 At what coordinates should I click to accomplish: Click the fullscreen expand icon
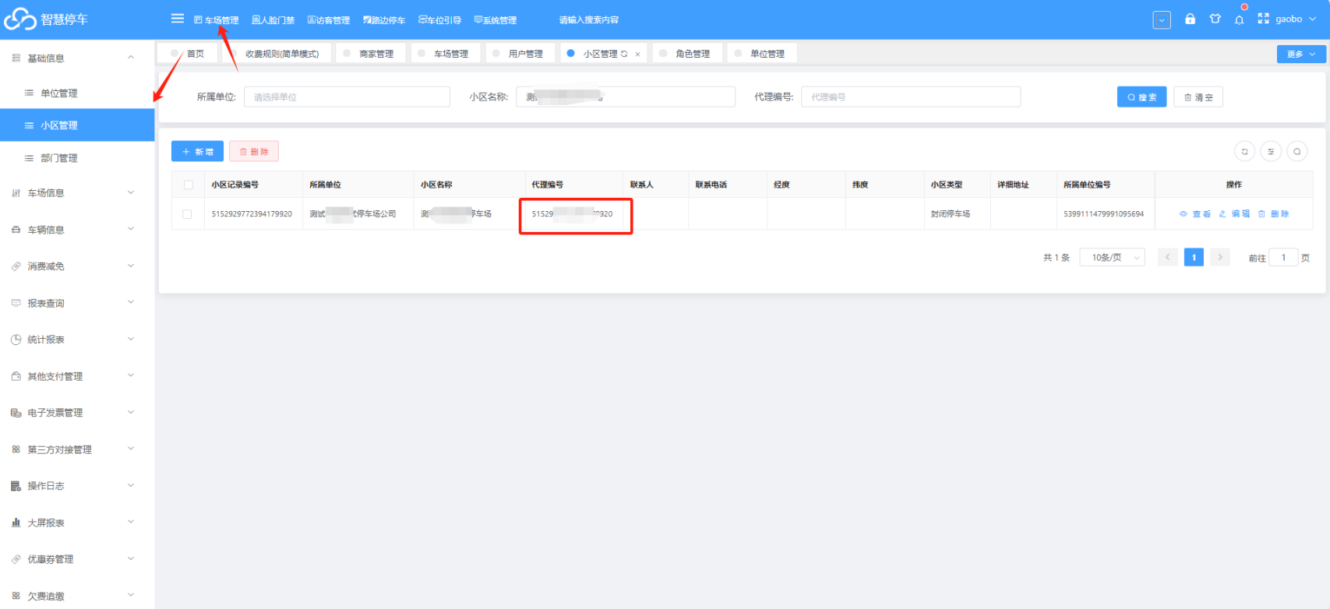tap(1263, 19)
